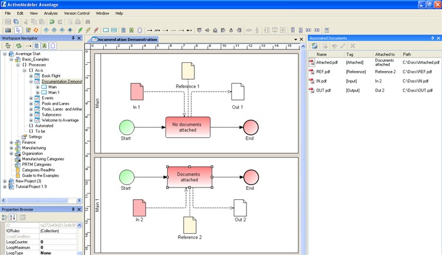Screen dimensions: 442x255
Task: Select the Attached.pdf document row
Action: [374, 62]
